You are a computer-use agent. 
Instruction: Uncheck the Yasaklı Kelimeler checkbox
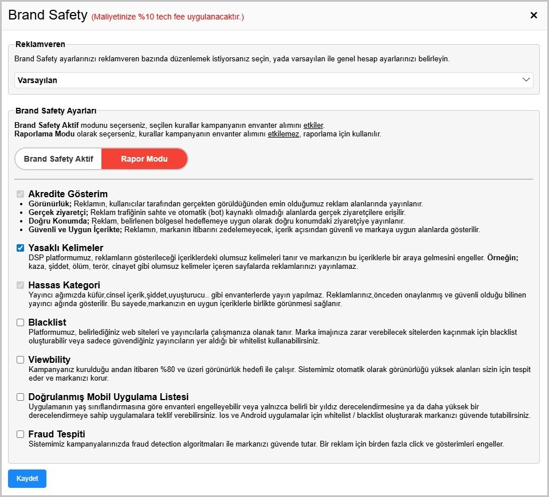[x=21, y=248]
